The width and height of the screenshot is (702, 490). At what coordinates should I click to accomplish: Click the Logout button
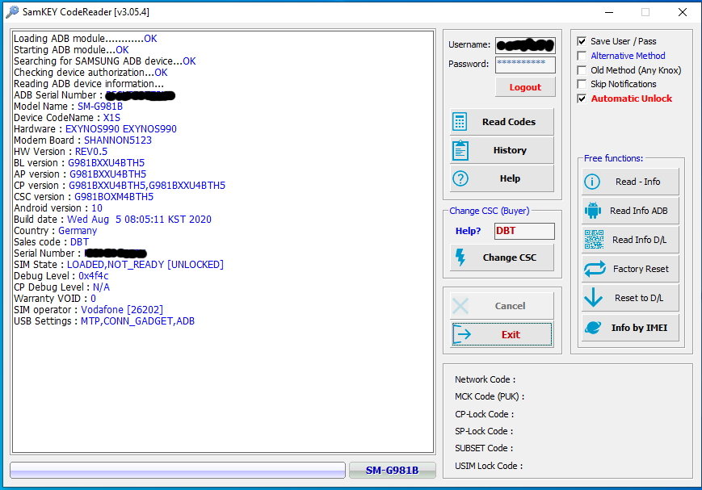(525, 87)
